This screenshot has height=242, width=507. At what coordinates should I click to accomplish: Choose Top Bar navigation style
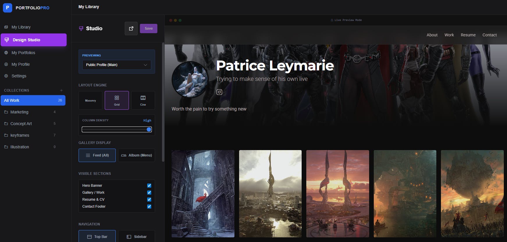[x=97, y=236]
